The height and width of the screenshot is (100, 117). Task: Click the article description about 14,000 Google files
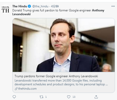tap(61, 82)
